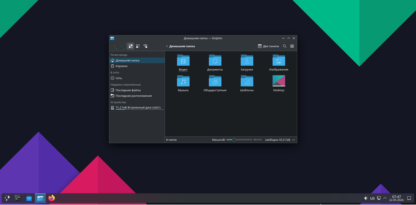The width and height of the screenshot is (416, 205).
Task: Select the Шаблоны folder icon
Action: tap(247, 81)
